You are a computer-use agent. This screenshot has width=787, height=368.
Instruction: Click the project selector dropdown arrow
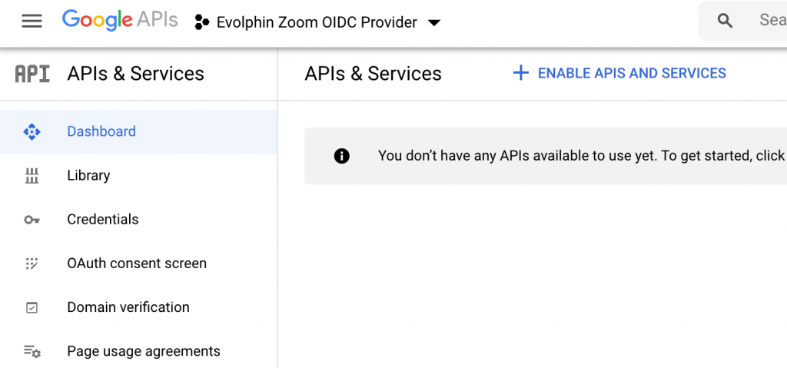(x=433, y=22)
